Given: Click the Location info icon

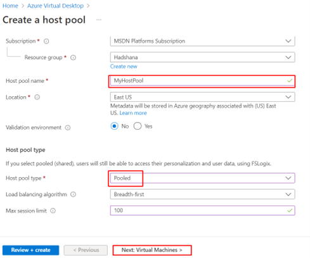Looking at the screenshot, I should pyautogui.click(x=37, y=97).
